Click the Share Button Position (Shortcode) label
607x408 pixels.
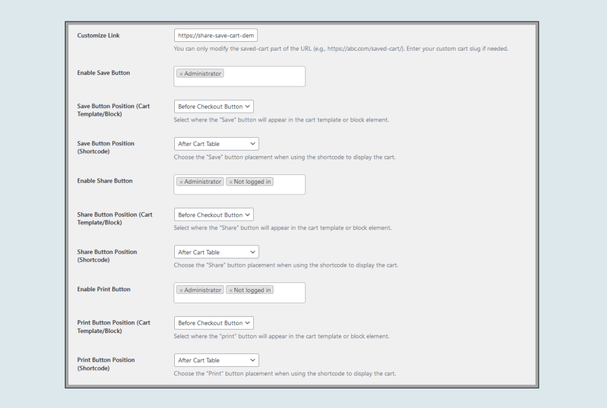(x=107, y=256)
